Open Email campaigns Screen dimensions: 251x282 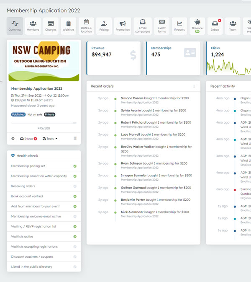[x=143, y=26]
